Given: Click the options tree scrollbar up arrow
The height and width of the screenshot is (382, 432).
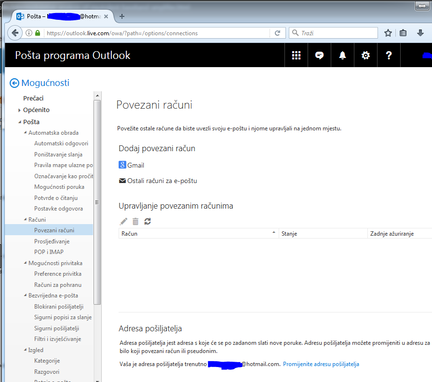Looking at the screenshot, I should (x=97, y=96).
